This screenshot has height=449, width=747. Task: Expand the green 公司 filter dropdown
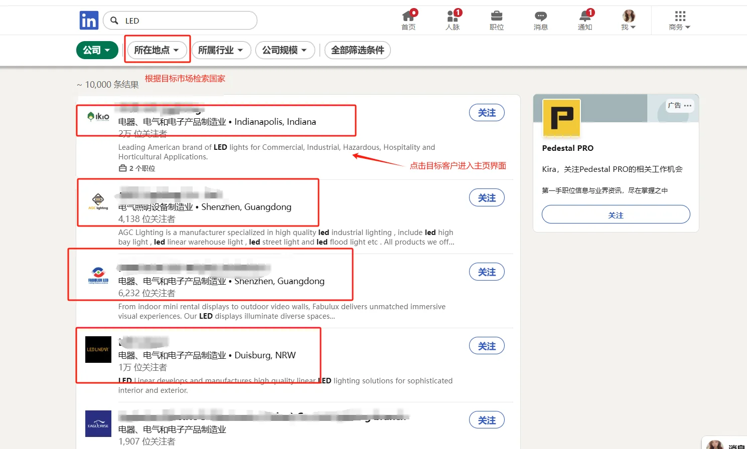click(97, 50)
